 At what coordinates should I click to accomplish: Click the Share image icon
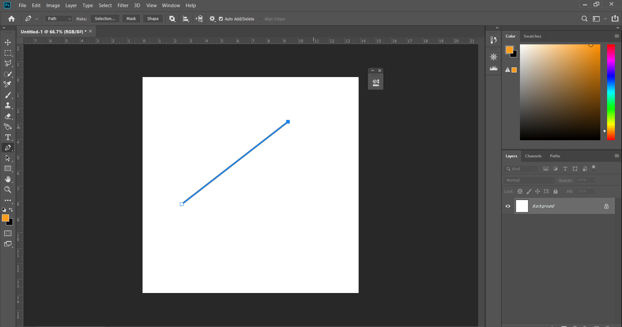615,18
